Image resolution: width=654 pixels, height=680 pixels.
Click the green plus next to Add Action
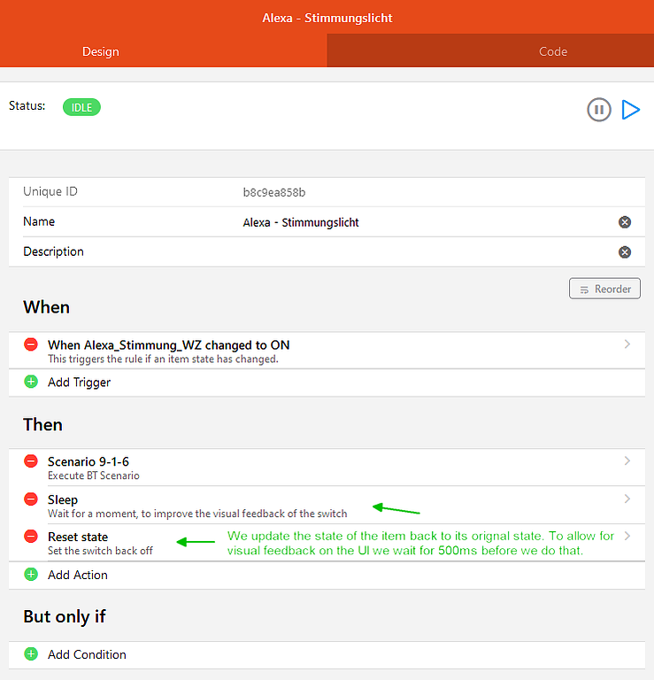coord(31,574)
